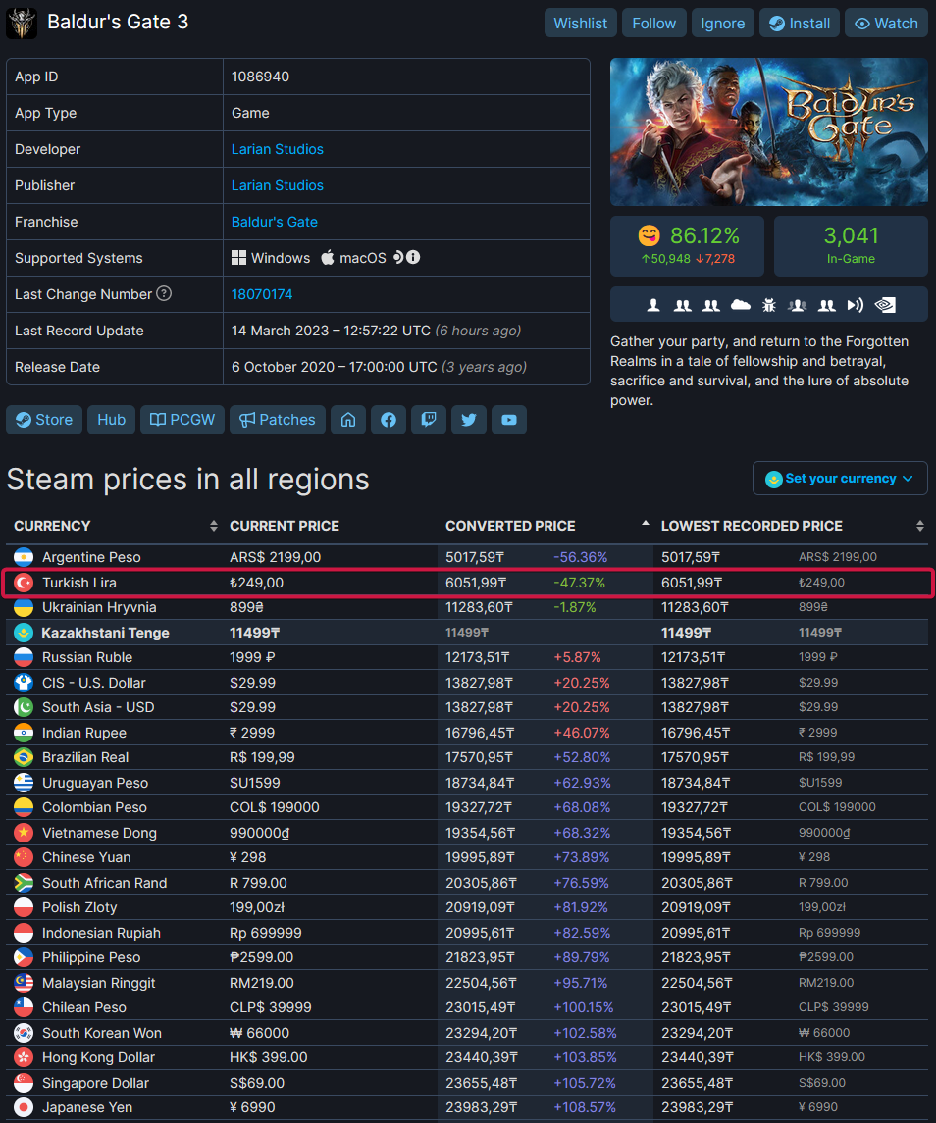Open the Larian Studios link in Publisher row

point(278,185)
